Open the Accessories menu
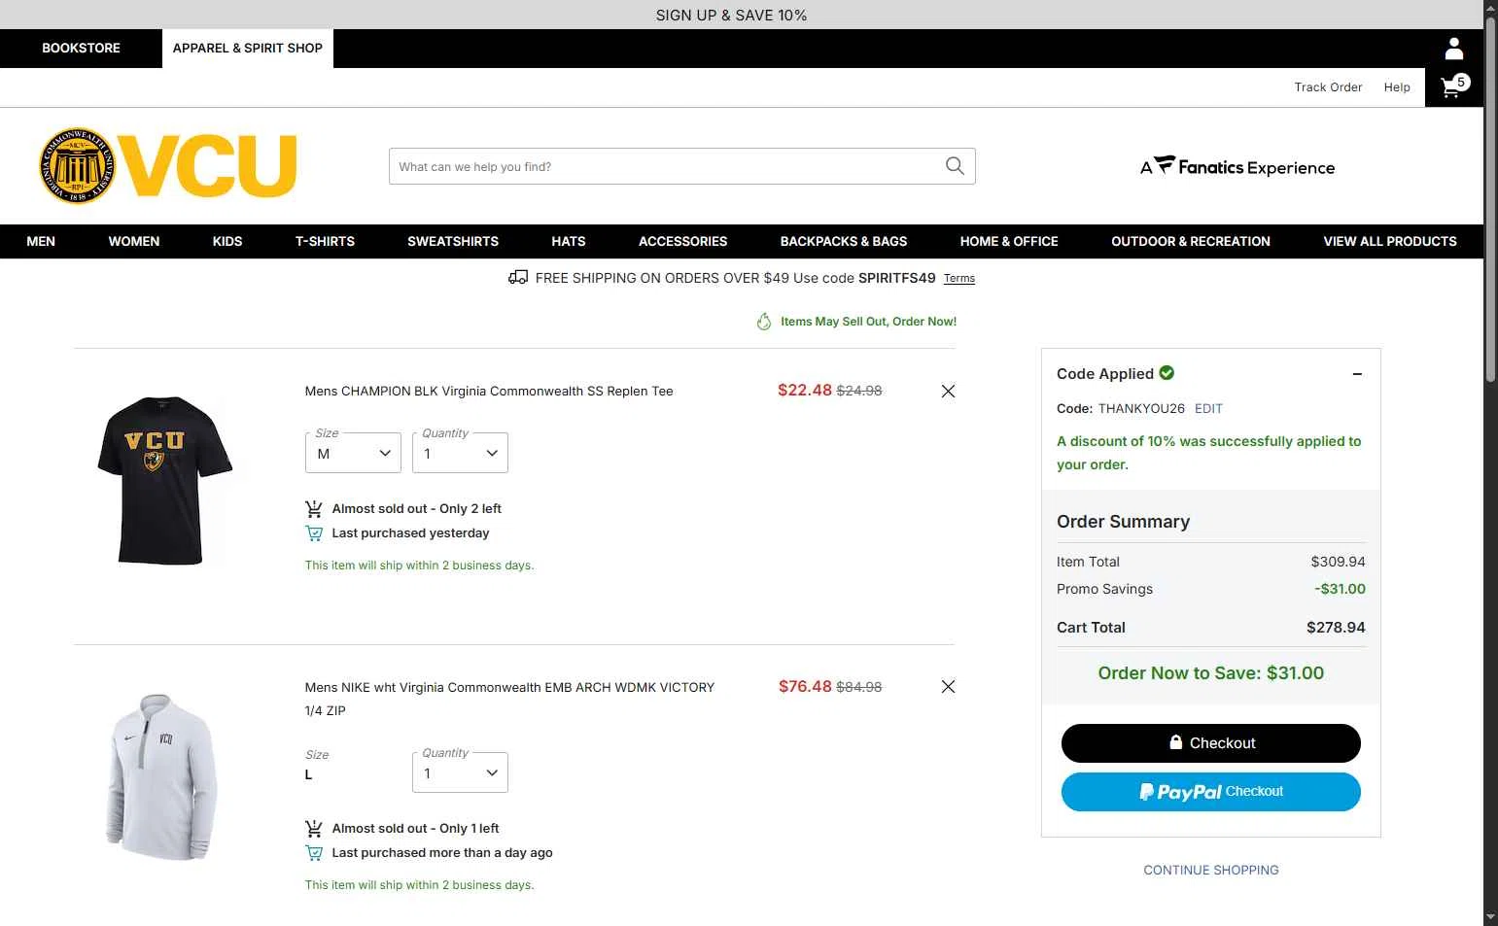Screen dimensions: 1498x926 pyautogui.click(x=683, y=241)
